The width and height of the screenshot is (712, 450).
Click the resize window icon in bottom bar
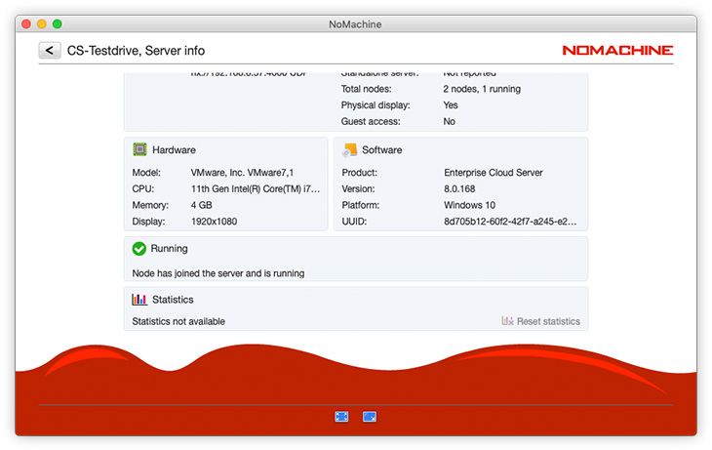point(370,416)
